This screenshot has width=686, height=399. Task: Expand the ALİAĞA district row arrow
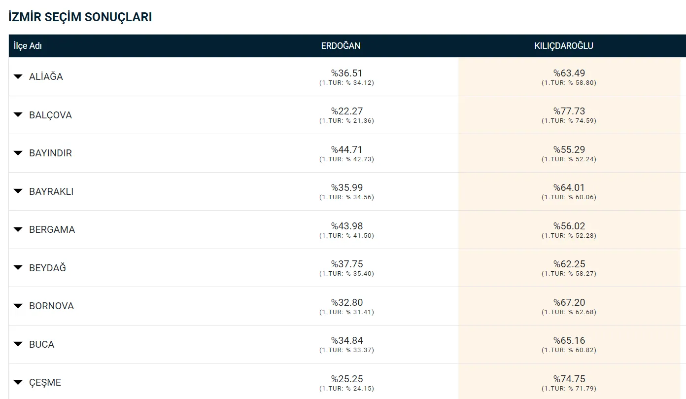(18, 76)
